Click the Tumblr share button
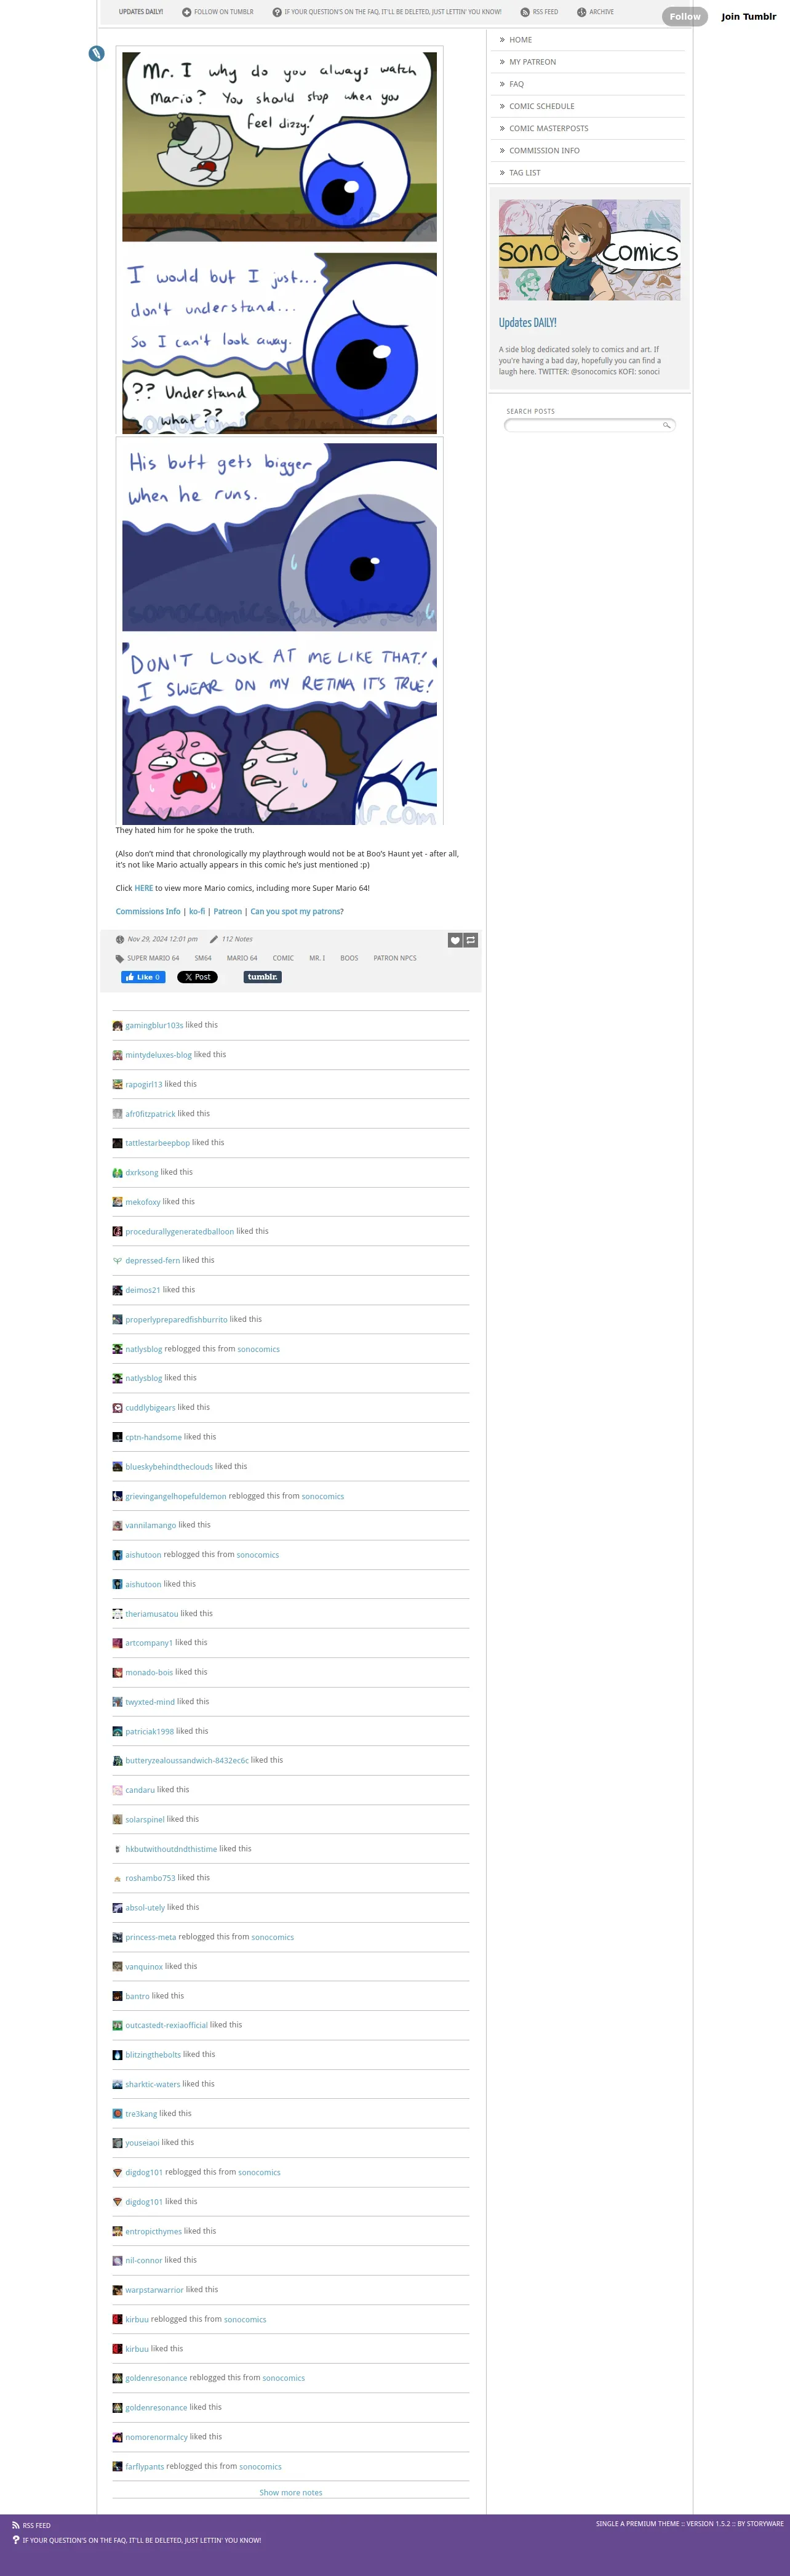790x2576 pixels. pos(263,977)
